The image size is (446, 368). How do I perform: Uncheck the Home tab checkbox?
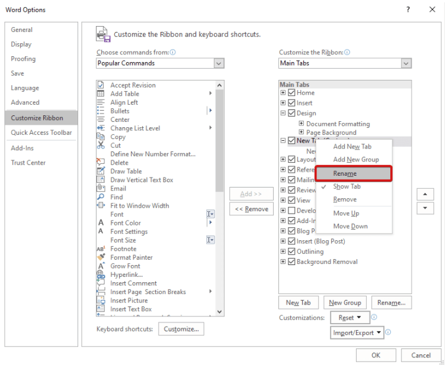pyautogui.click(x=291, y=93)
